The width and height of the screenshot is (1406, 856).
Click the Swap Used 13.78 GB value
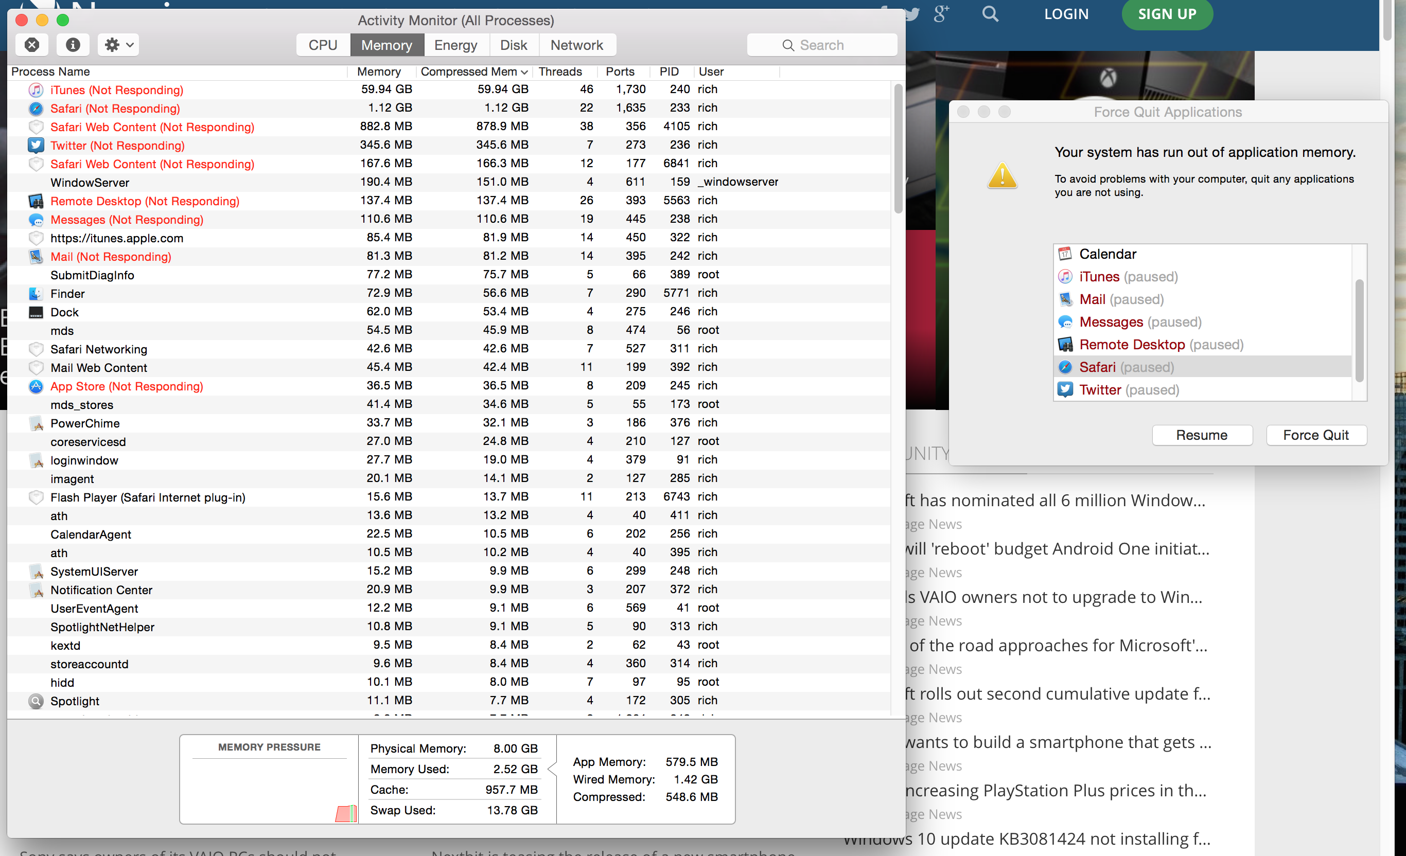coord(512,810)
